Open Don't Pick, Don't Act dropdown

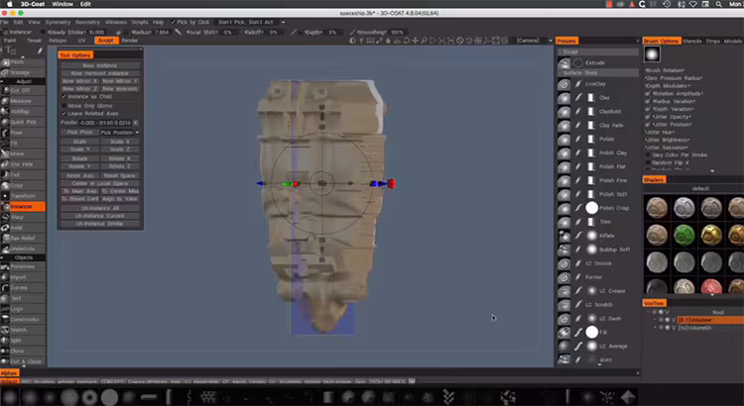point(252,22)
